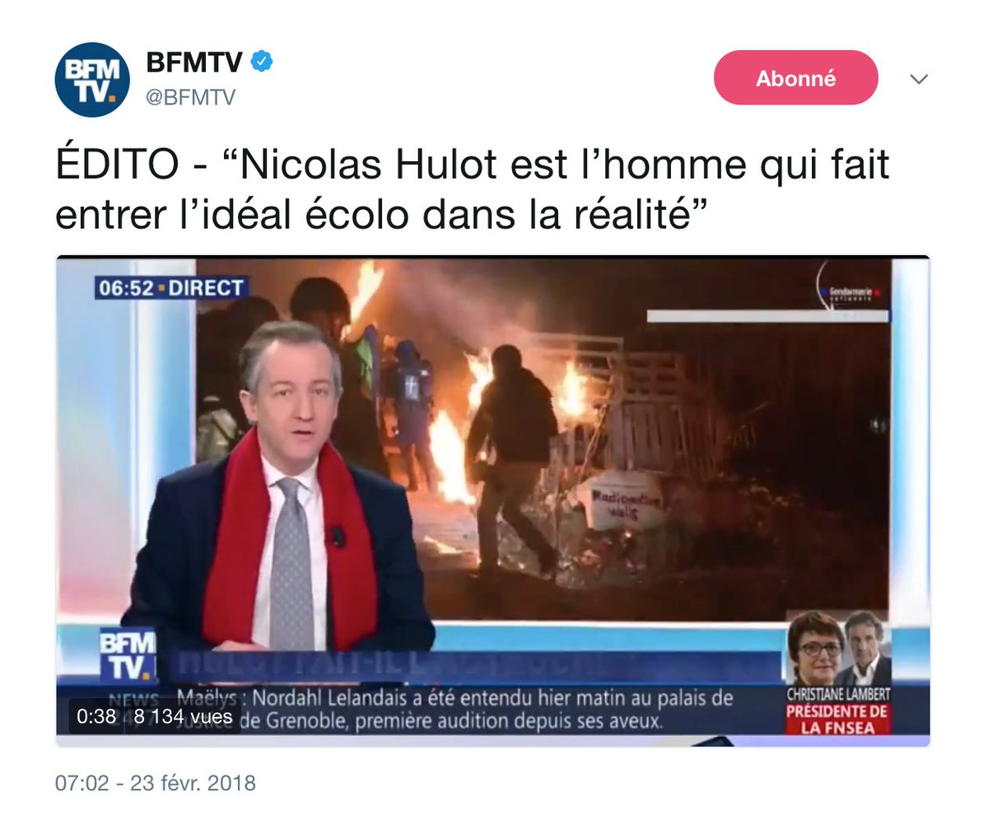Click the 0:38 video duration label
The image size is (988, 814).
click(96, 716)
